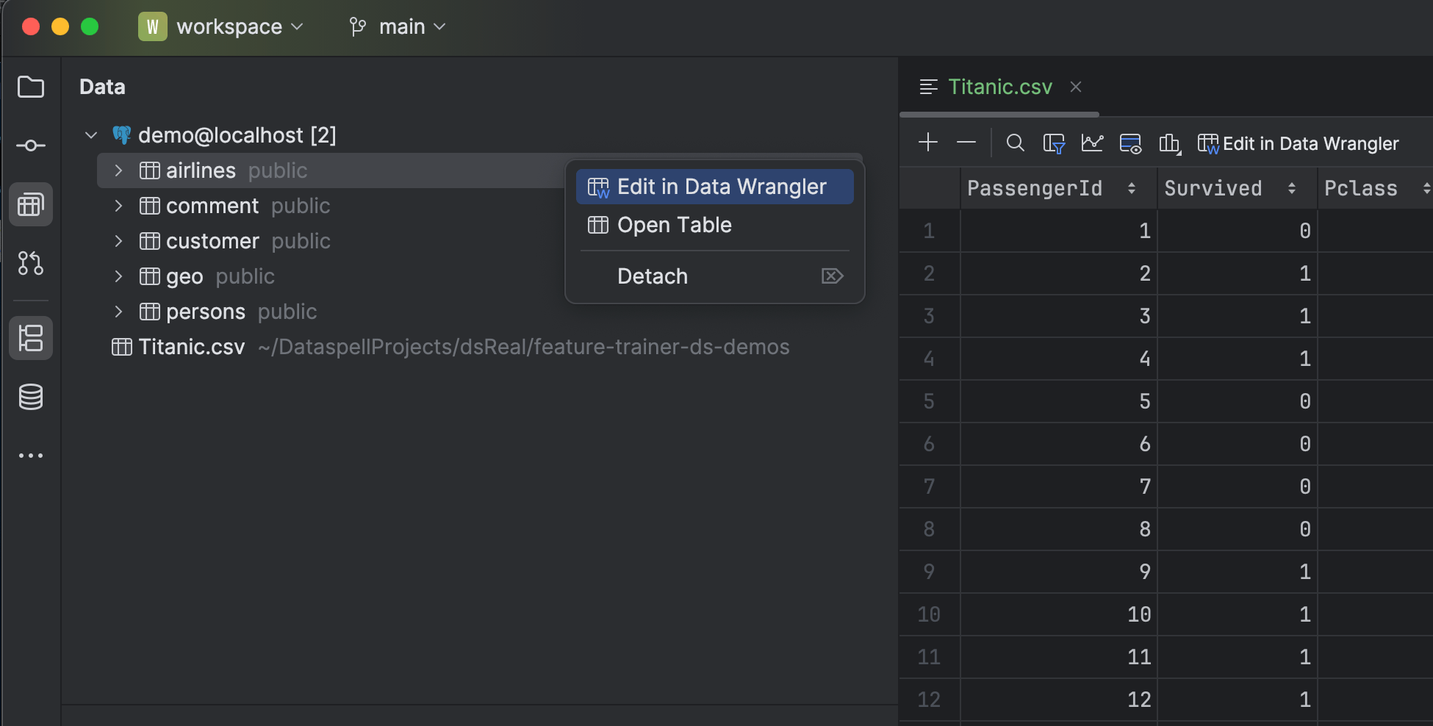Viewport: 1433px width, 726px height.
Task: Open the chart view icon in toolbar
Action: click(x=1092, y=143)
